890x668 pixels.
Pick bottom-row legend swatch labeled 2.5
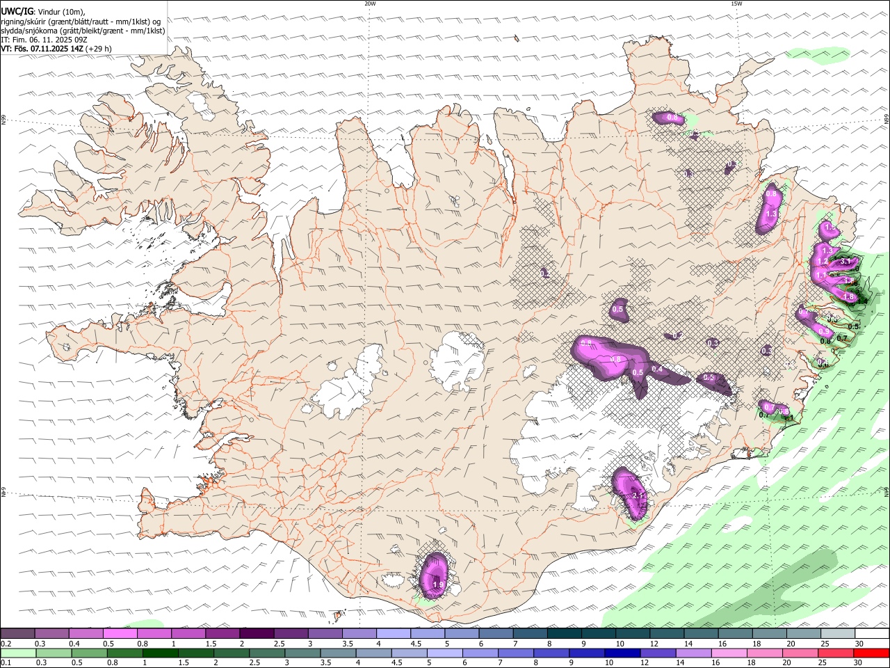coord(266,653)
